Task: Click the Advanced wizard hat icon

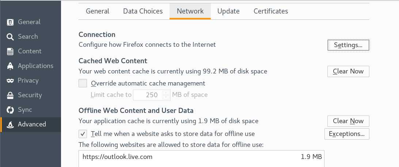Action: [x=10, y=124]
